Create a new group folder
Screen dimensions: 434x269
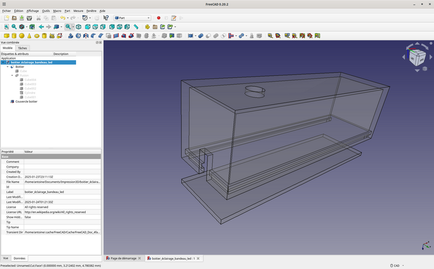155,27
